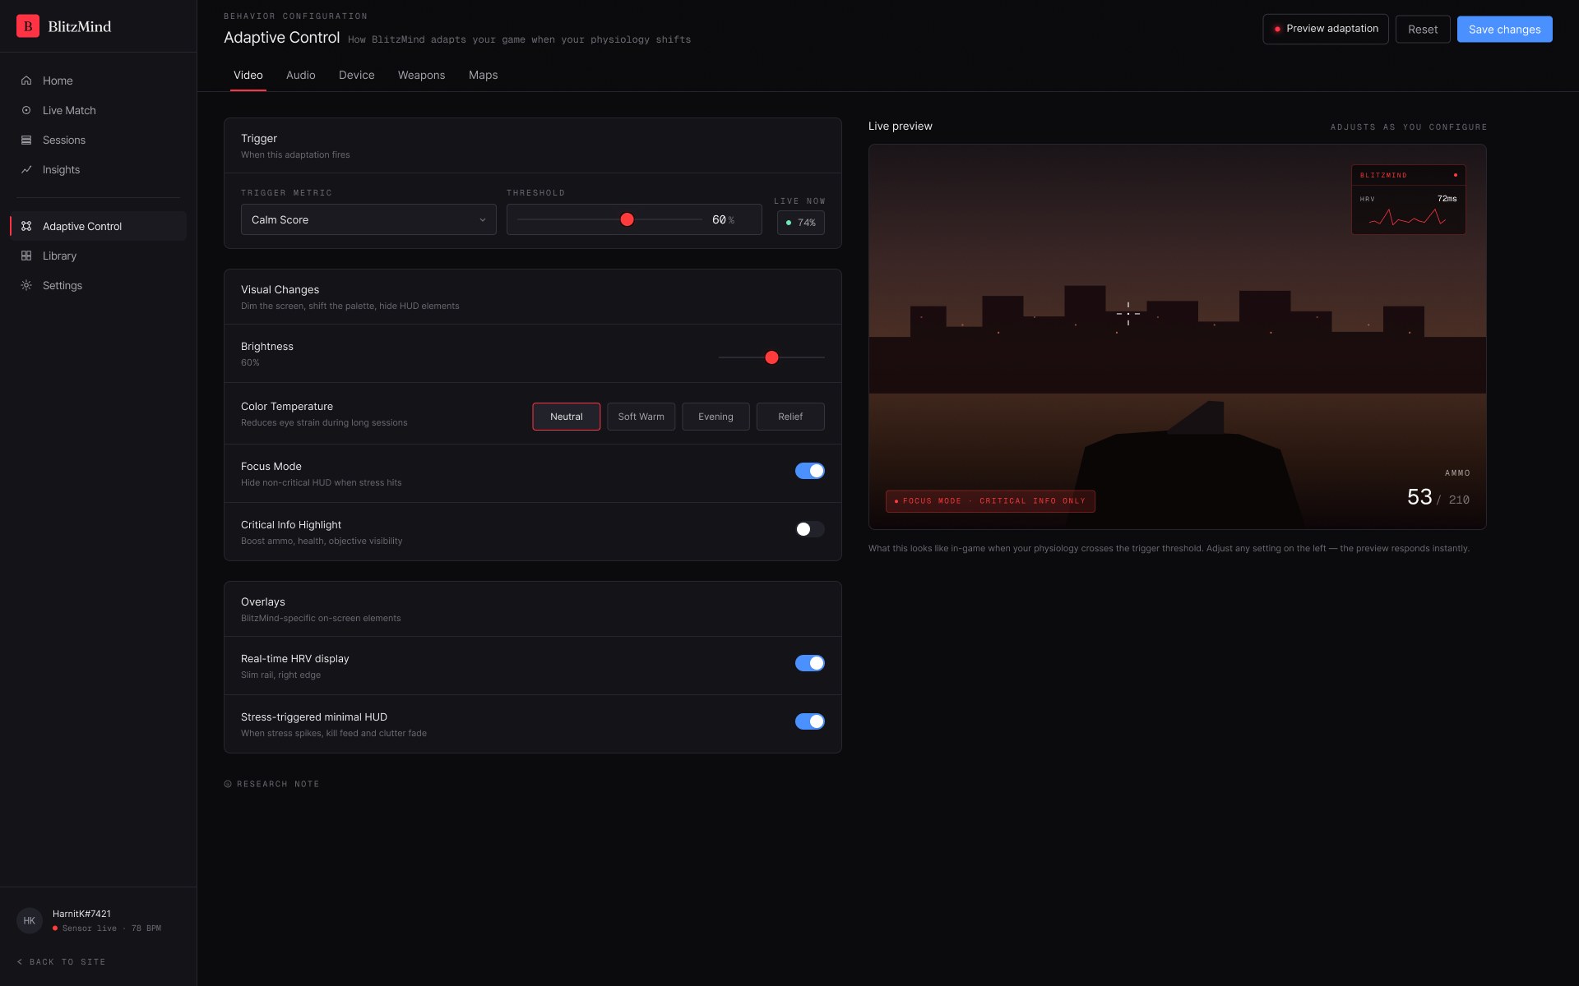Open Settings in the sidebar
The height and width of the screenshot is (986, 1579).
tap(99, 285)
